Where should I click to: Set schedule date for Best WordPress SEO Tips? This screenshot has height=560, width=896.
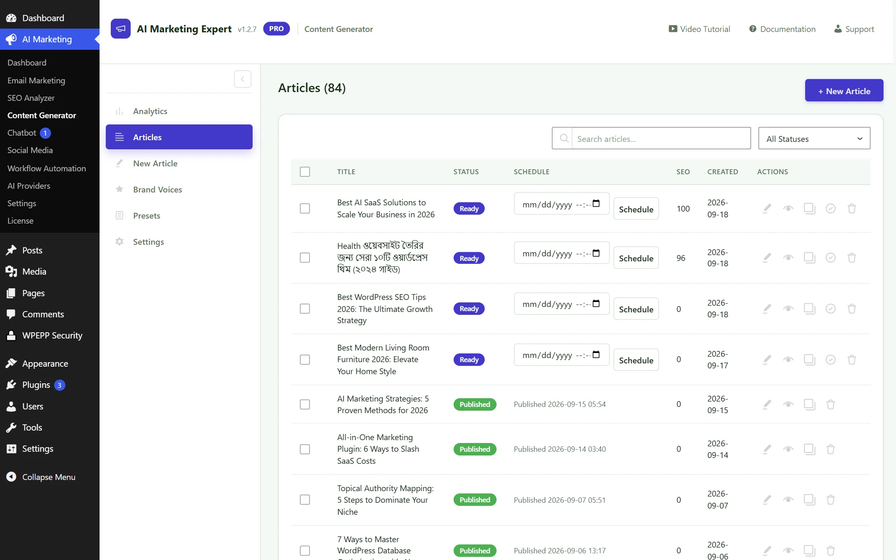561,304
